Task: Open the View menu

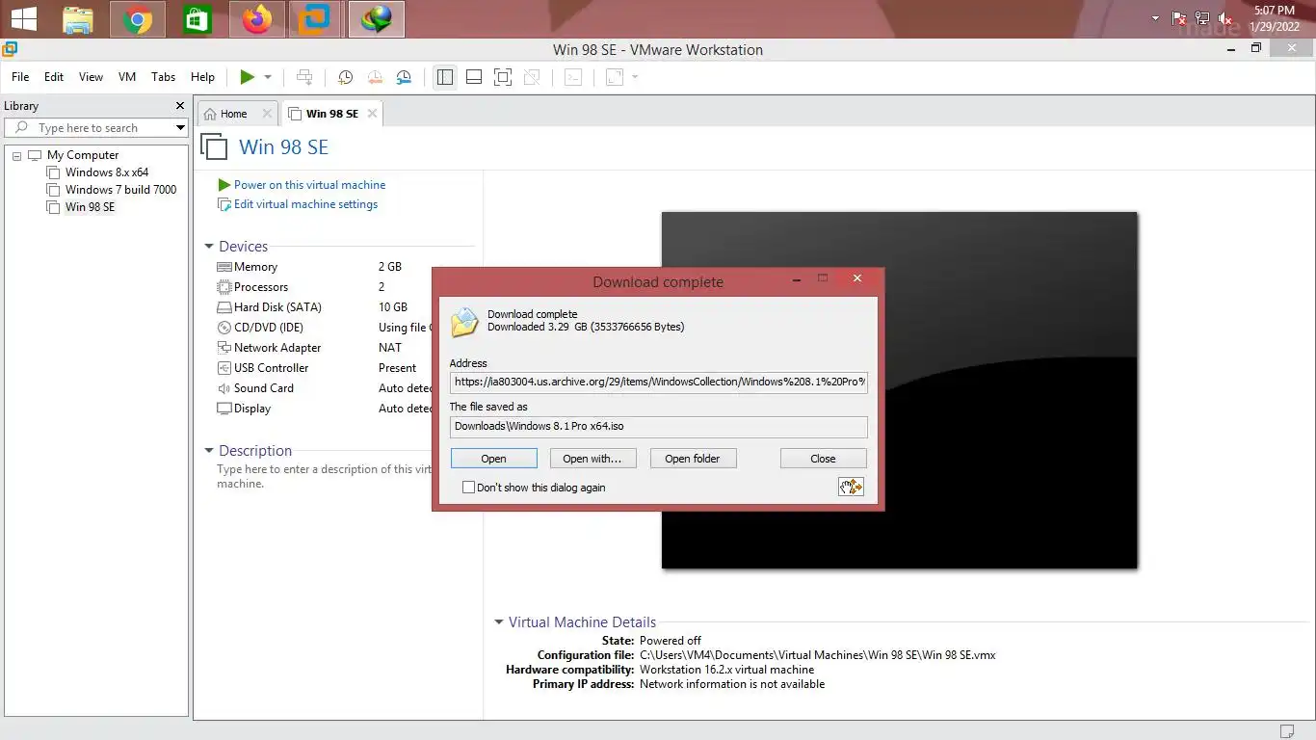Action: 91,77
